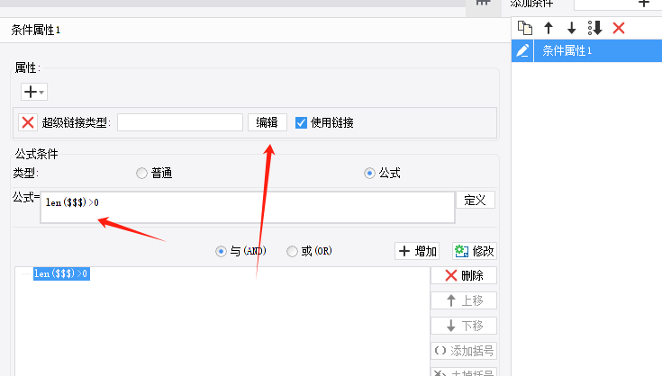
Task: Delete condition with red X toolbar icon
Action: [x=619, y=28]
